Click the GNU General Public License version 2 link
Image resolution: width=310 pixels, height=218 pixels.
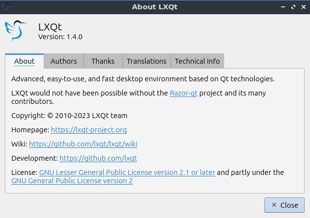coord(72,181)
